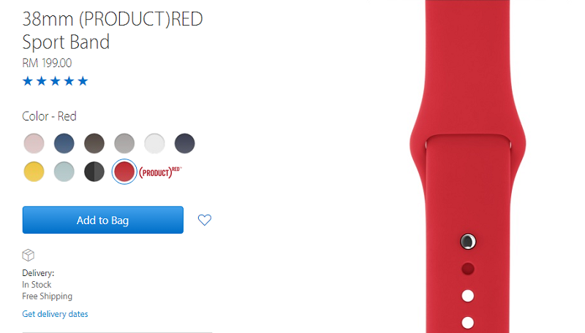Select the red color swatch
Image resolution: width=585 pixels, height=333 pixels.
124,172
